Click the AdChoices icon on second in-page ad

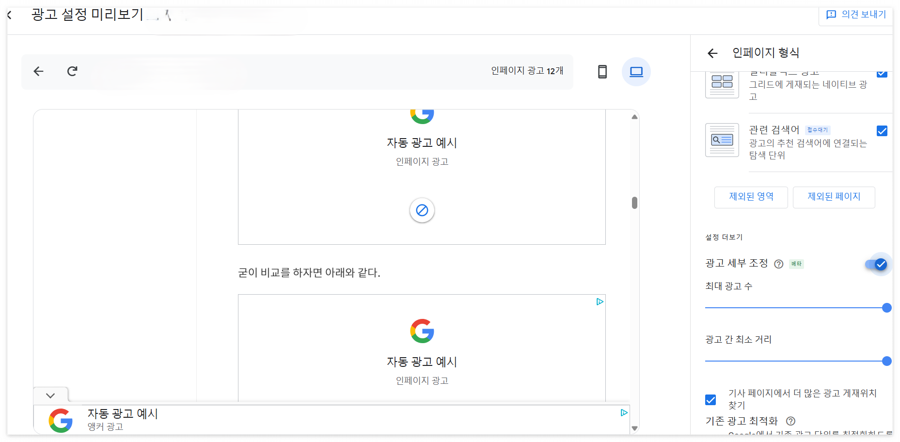coord(600,301)
